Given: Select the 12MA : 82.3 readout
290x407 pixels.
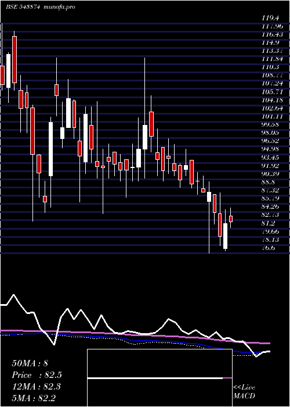Looking at the screenshot, I should point(36,387).
